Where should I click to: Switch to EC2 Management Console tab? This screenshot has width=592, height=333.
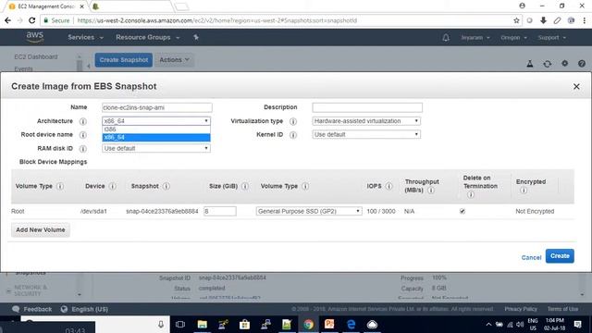tap(45, 6)
